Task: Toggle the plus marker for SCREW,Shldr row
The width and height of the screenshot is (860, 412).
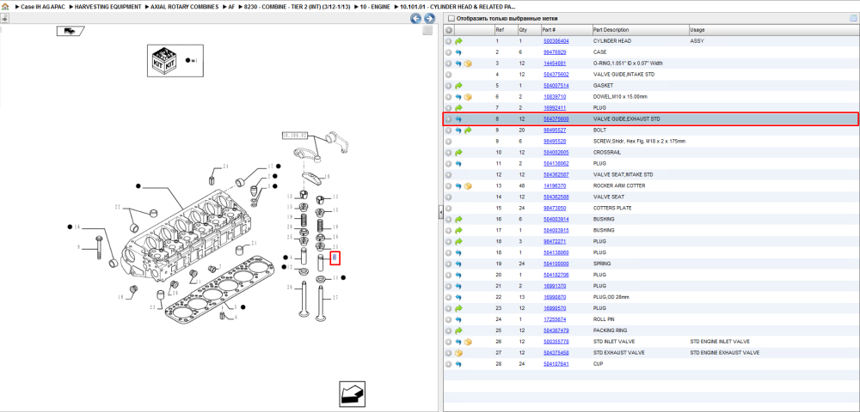Action: (x=449, y=141)
